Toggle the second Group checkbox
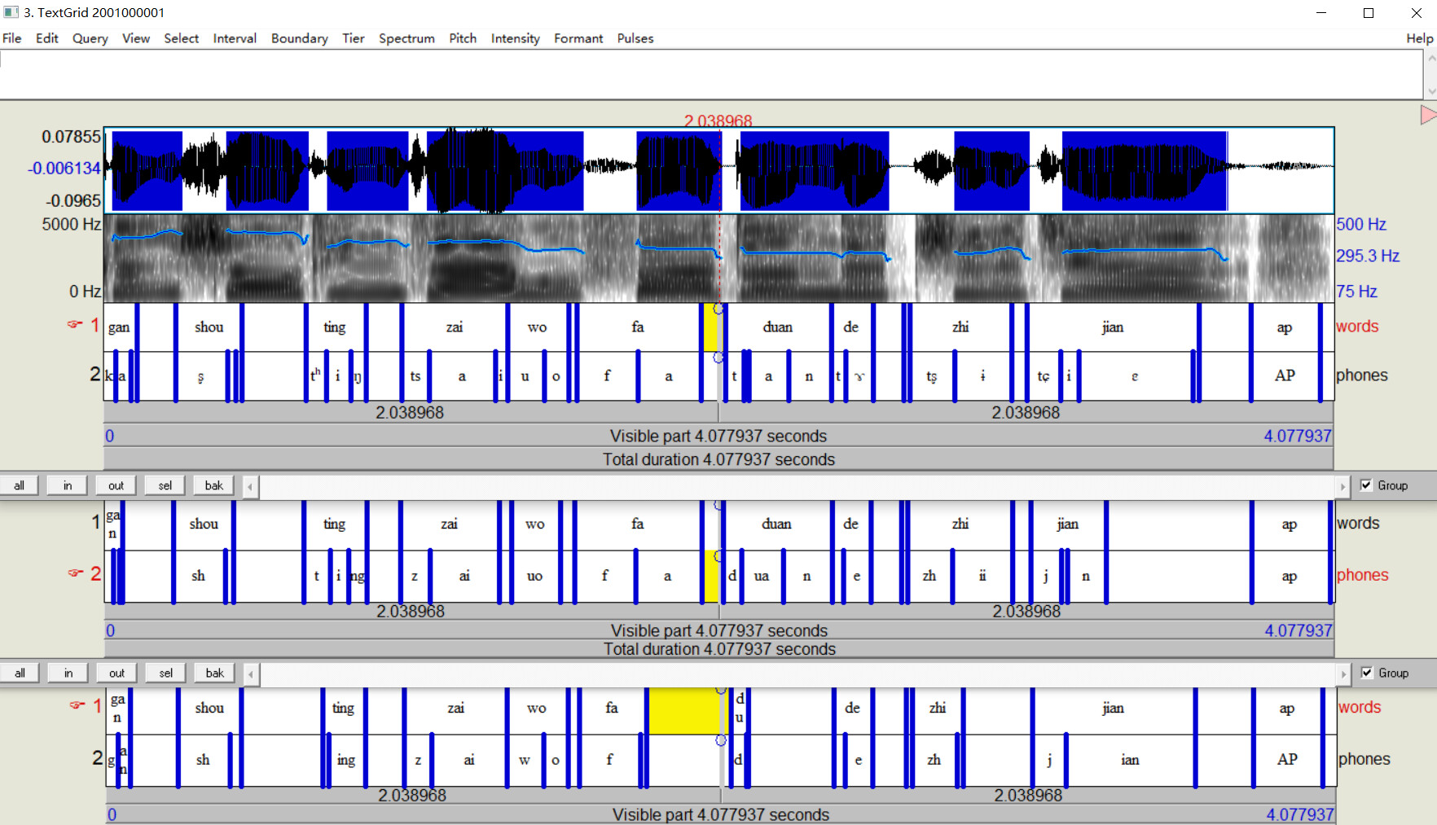 [1367, 673]
